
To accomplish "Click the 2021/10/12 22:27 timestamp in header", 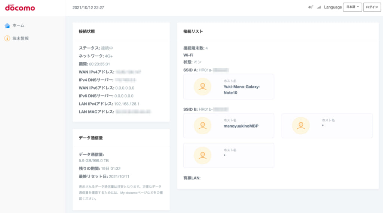I will (x=88, y=7).
